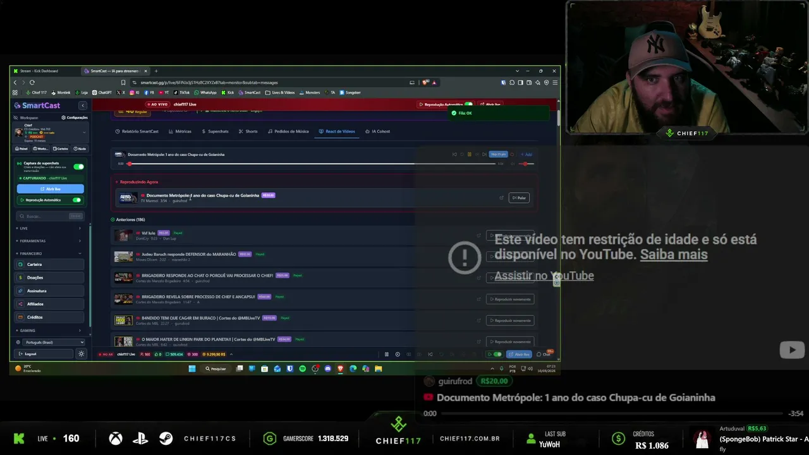Open the TikTok bookmark
809x455 pixels.
(x=181, y=92)
